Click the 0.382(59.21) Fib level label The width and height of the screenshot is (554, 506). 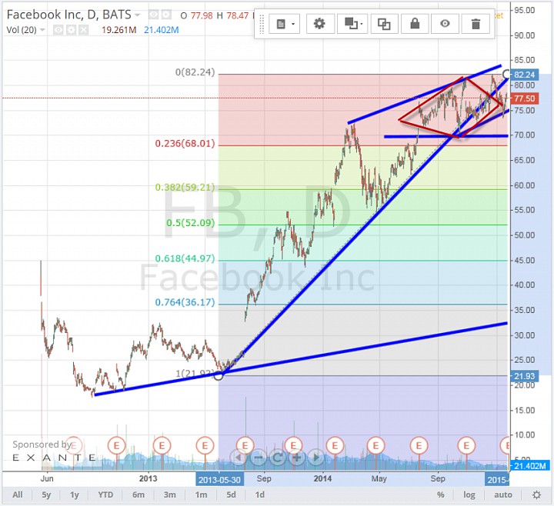(x=185, y=187)
